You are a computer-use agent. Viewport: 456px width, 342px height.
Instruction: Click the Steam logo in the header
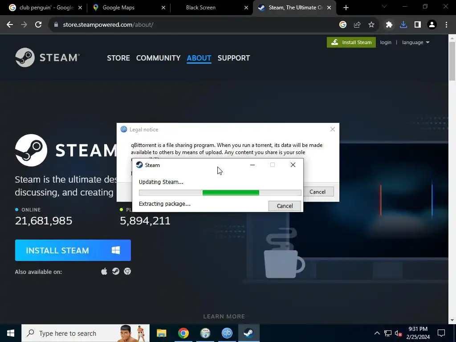47,57
